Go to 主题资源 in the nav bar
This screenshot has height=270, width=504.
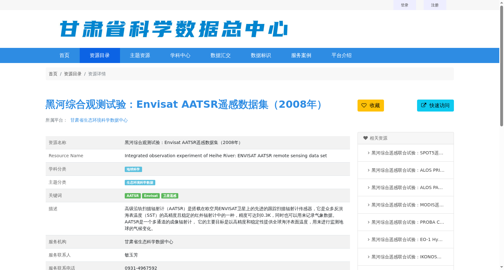[140, 55]
